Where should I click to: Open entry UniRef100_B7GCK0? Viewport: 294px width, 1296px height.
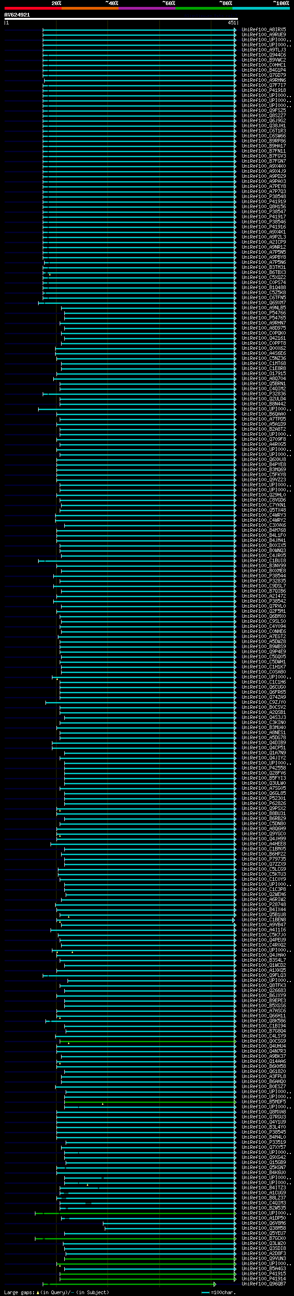264,1238
